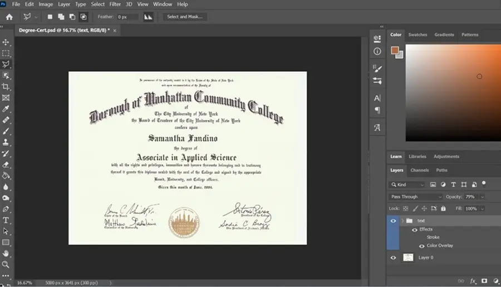
Task: Select the Horizontal Type tool
Action: 6,220
